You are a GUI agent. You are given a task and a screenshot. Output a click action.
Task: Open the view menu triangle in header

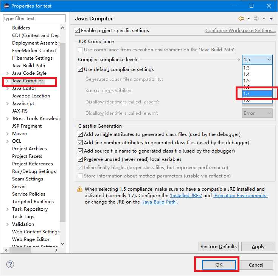coord(271,19)
